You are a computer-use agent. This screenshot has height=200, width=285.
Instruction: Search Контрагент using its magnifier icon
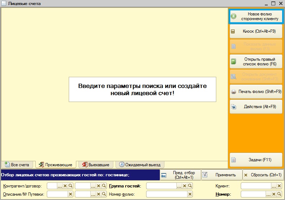pos(70,186)
